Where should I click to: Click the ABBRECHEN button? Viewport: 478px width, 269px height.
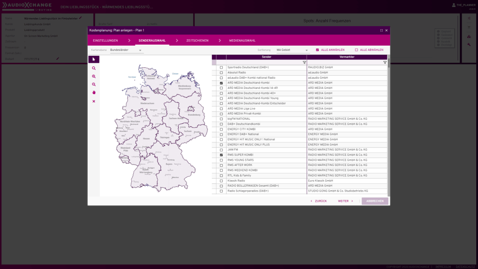(x=375, y=201)
